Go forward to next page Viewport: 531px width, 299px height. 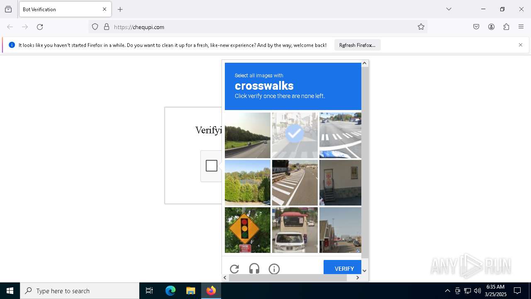(x=25, y=27)
